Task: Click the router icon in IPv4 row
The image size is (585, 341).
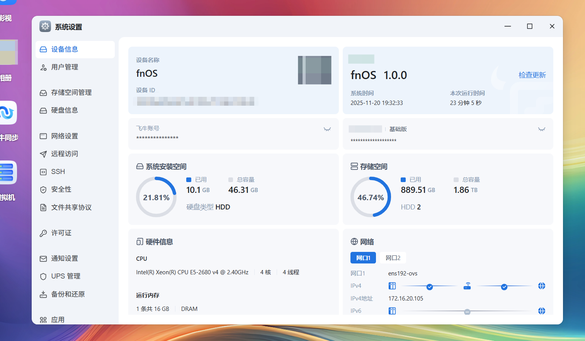Action: (467, 286)
